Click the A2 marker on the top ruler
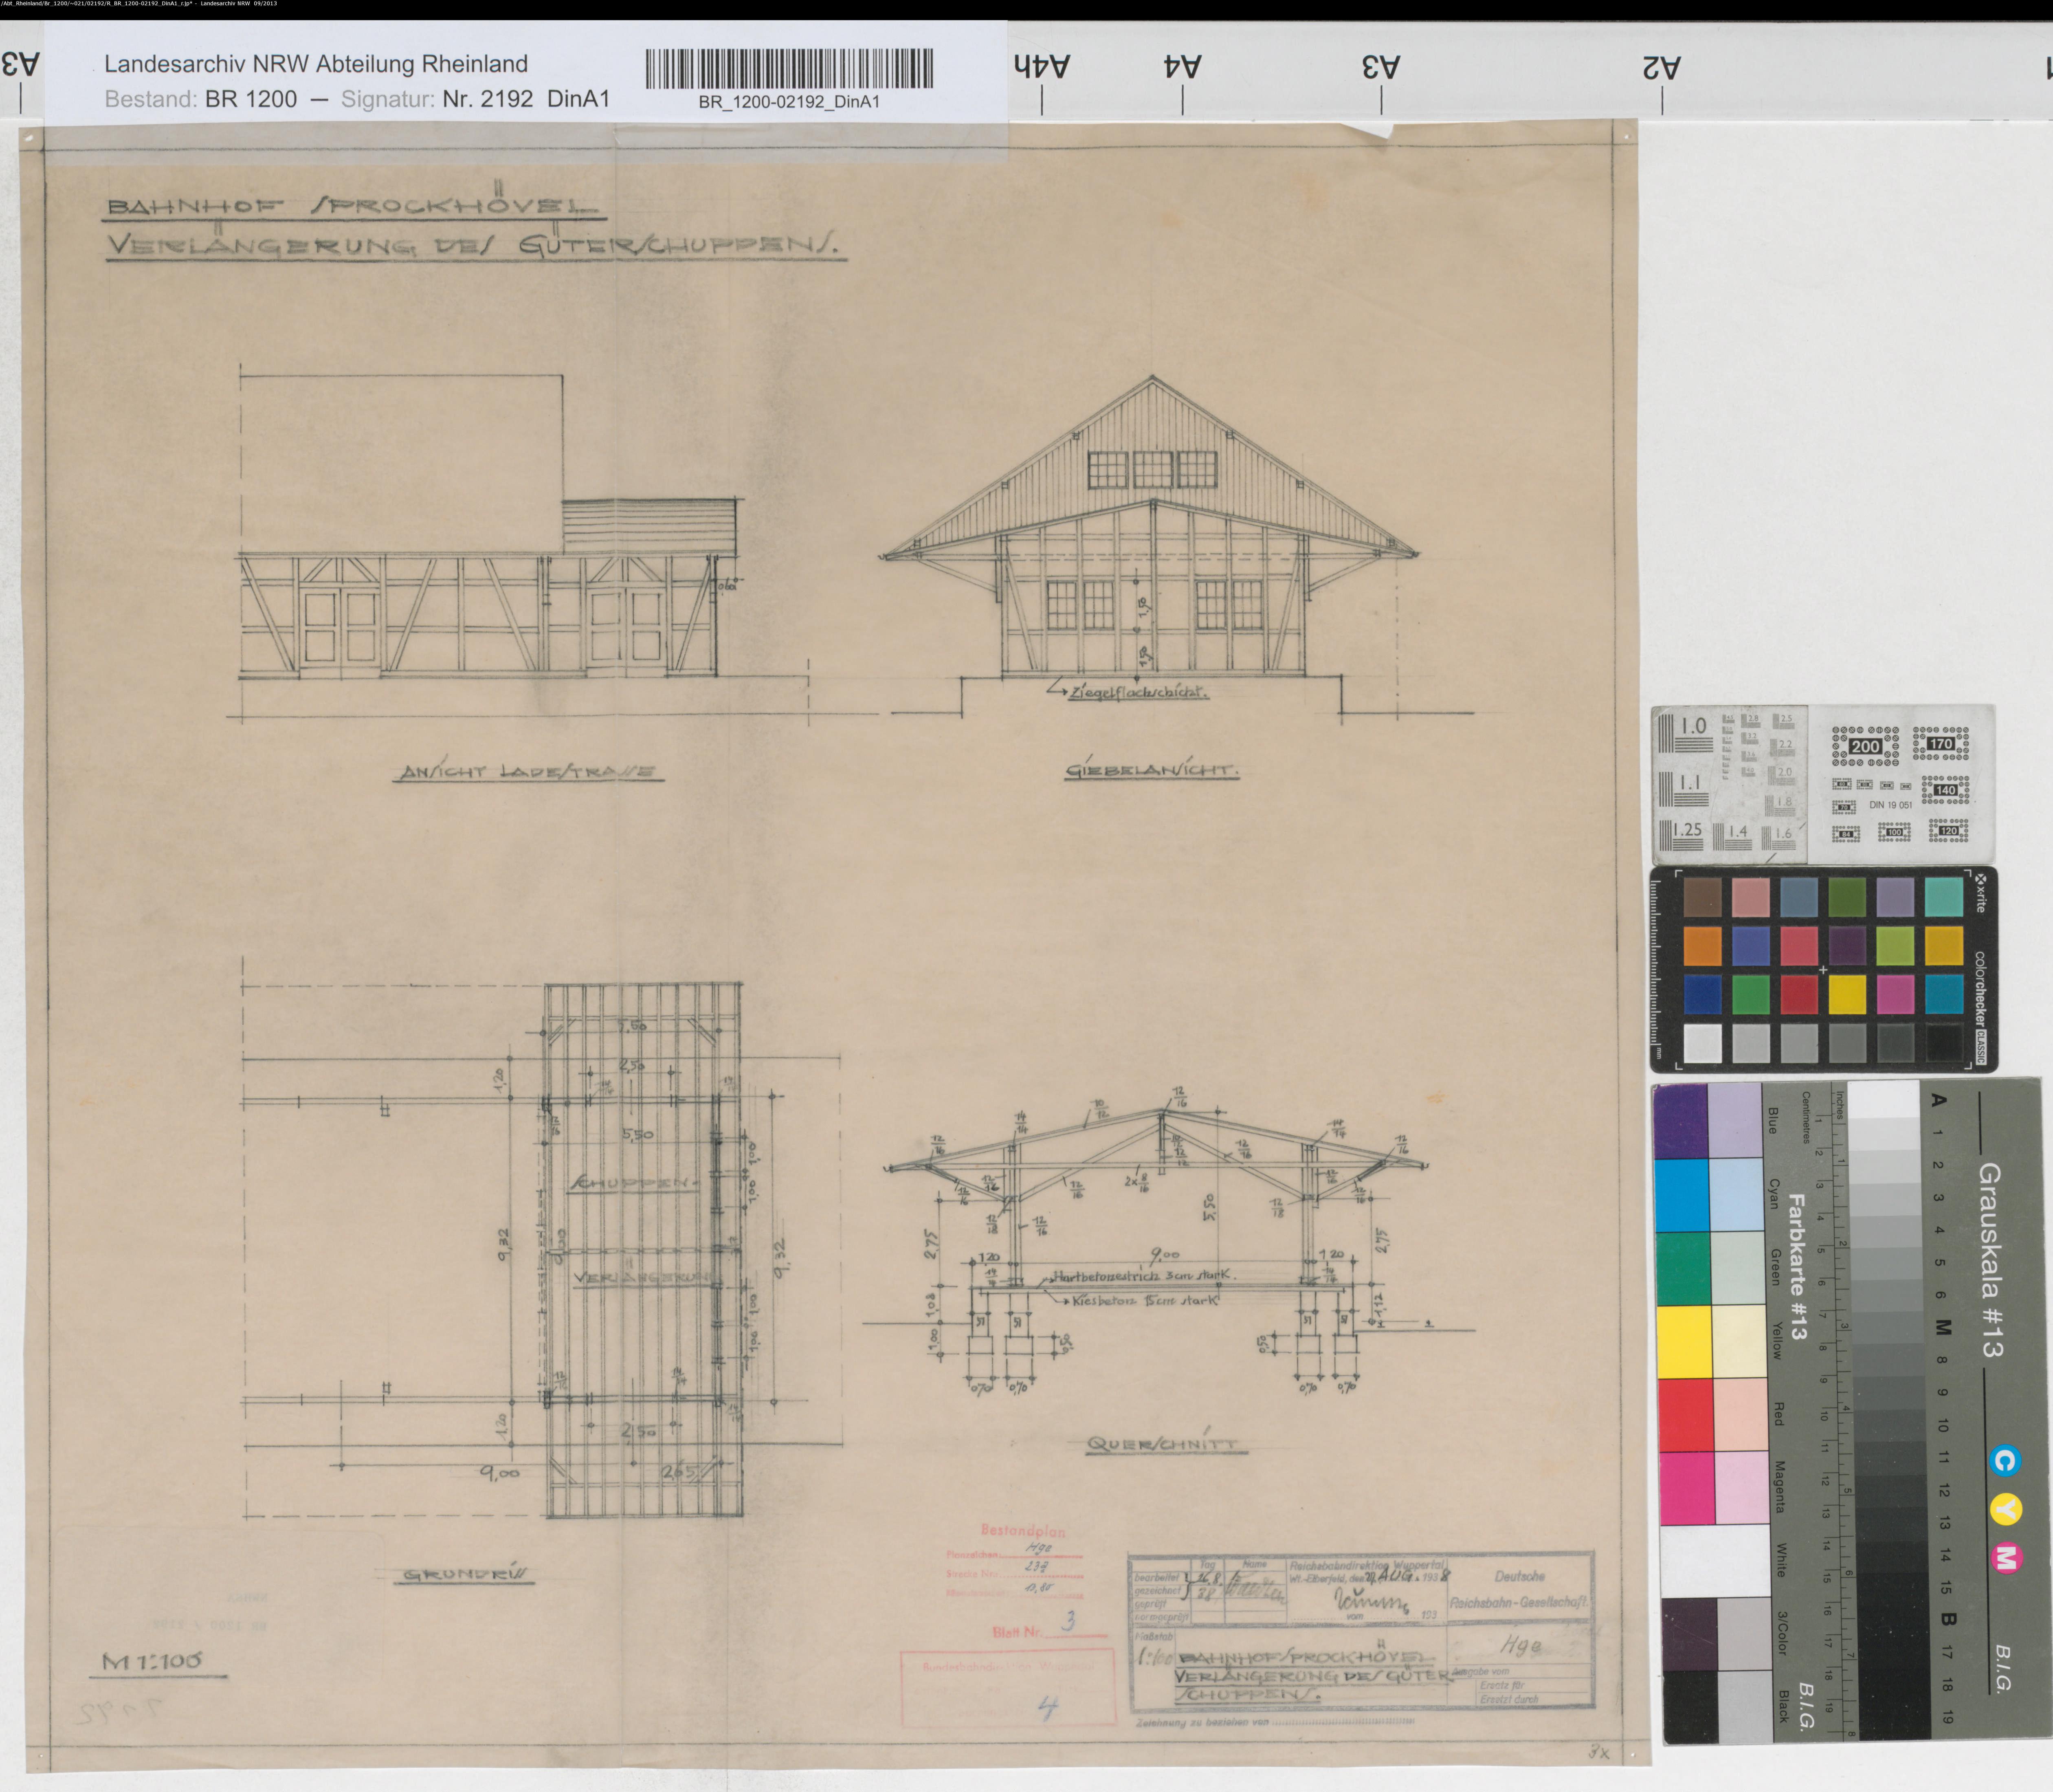 pos(1662,67)
